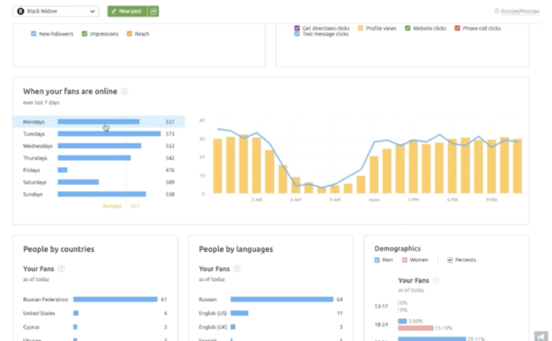Click the noon label on the hourly chart
This screenshot has height=341, width=552.
374,199
